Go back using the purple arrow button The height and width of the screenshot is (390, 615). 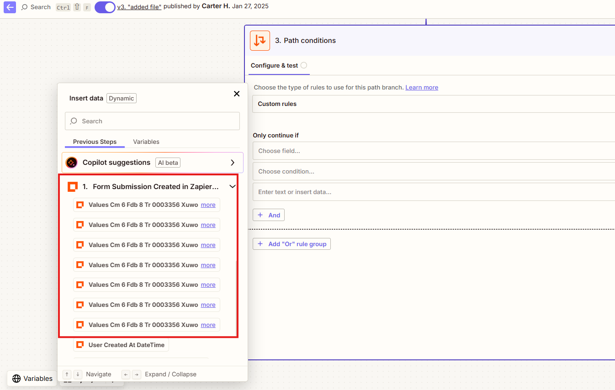click(10, 7)
